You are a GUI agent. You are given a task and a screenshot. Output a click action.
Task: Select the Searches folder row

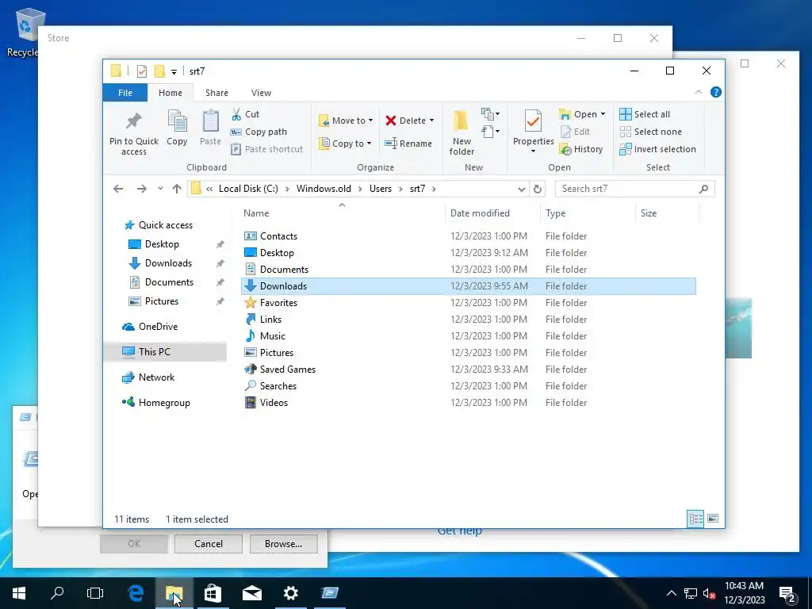pos(468,386)
